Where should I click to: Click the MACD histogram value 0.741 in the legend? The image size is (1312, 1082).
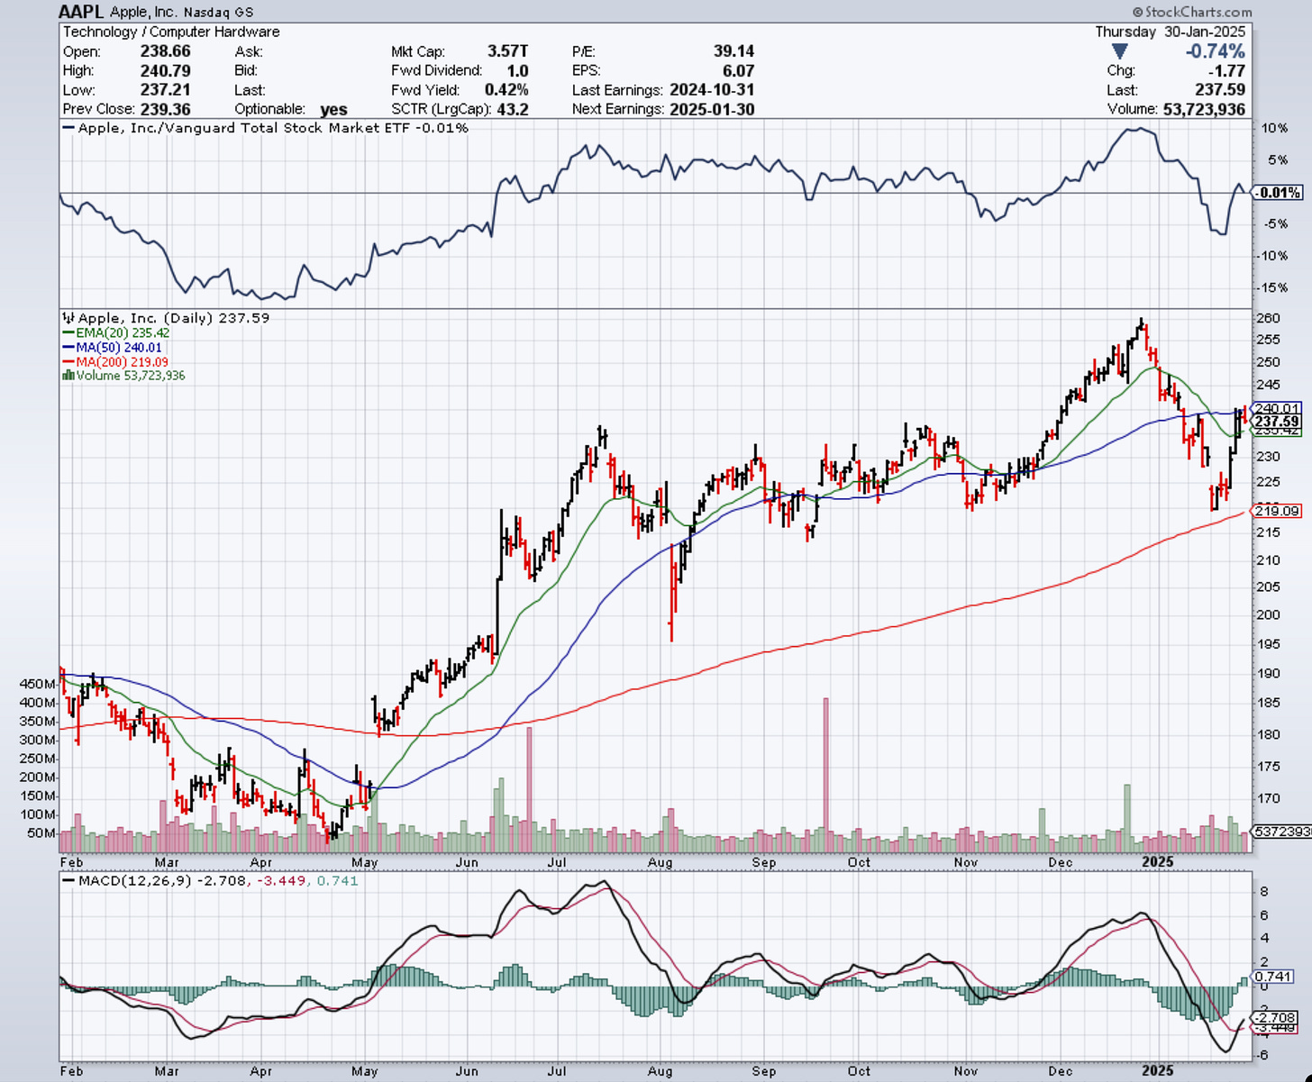336,880
